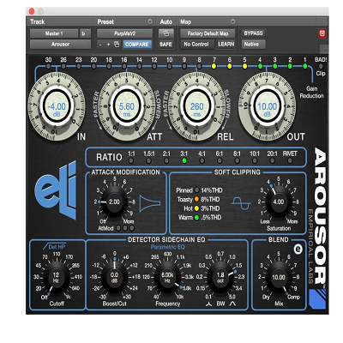The height and width of the screenshot is (343, 343).
Task: Click the REL release knob at 260 ms
Action: [x=197, y=107]
